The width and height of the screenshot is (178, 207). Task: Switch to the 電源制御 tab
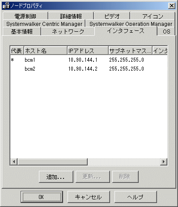pos(25,16)
